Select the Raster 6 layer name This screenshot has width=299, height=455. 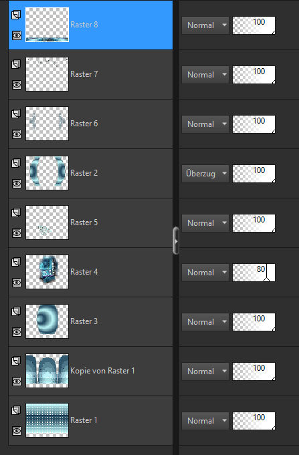(84, 124)
